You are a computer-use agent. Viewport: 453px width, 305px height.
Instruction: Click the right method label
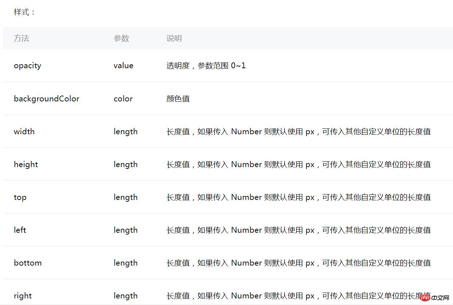(x=23, y=296)
